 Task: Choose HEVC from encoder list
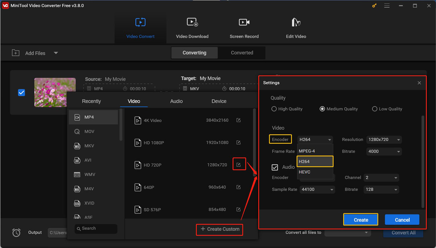pos(315,172)
